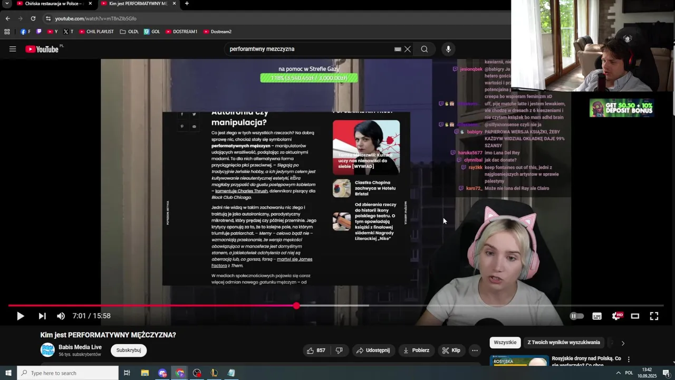Create a clip with Klip

tap(451, 350)
